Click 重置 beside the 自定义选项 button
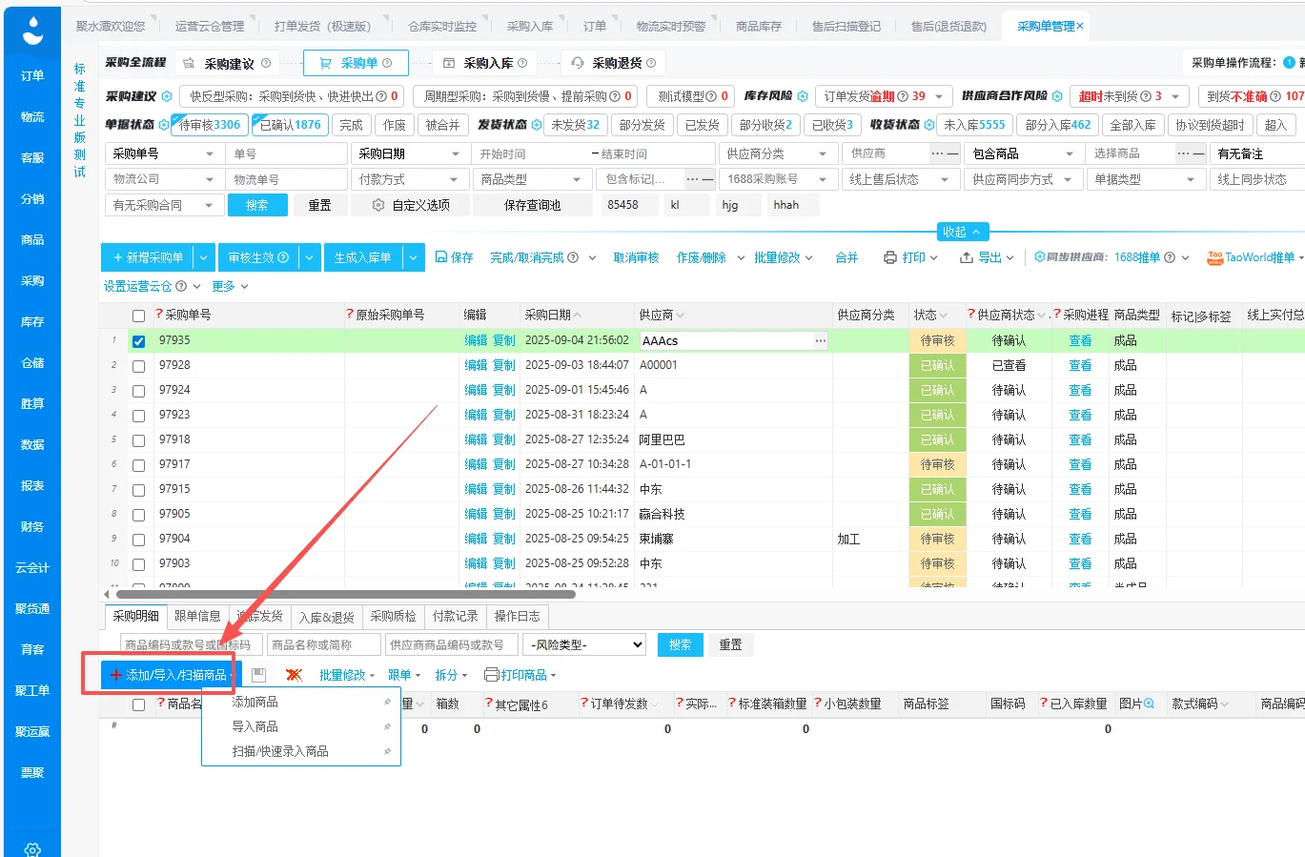This screenshot has height=857, width=1305. tap(319, 205)
